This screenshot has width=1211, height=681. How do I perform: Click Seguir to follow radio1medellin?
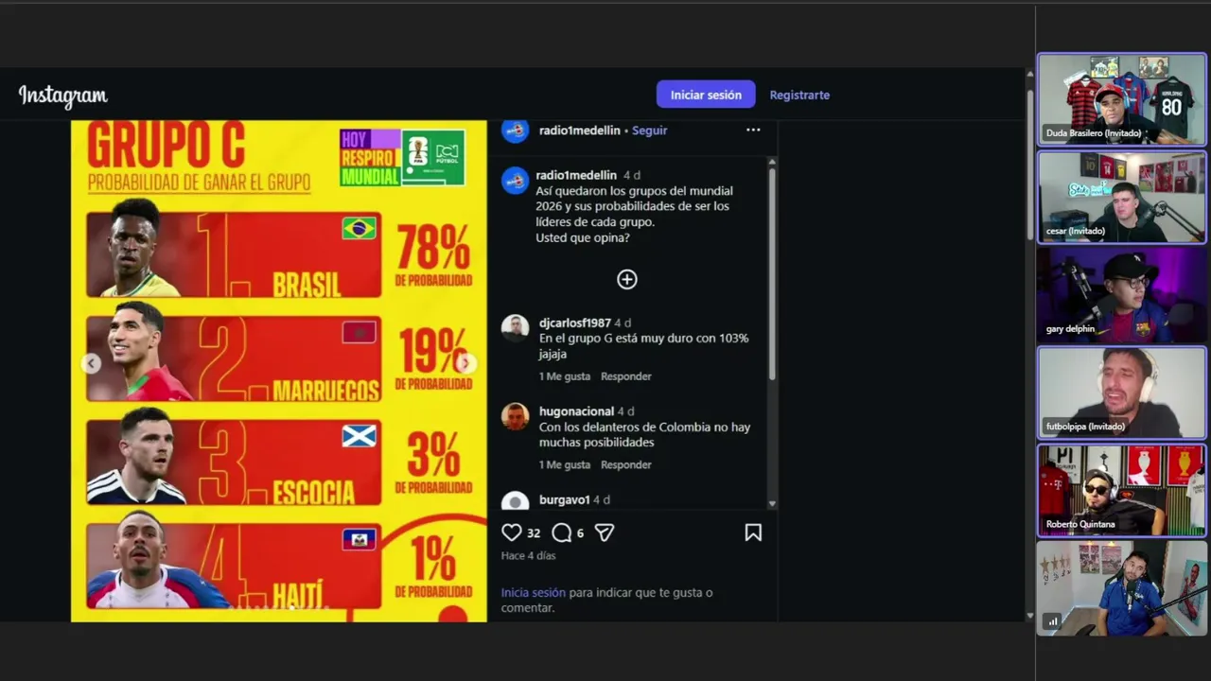tap(649, 131)
